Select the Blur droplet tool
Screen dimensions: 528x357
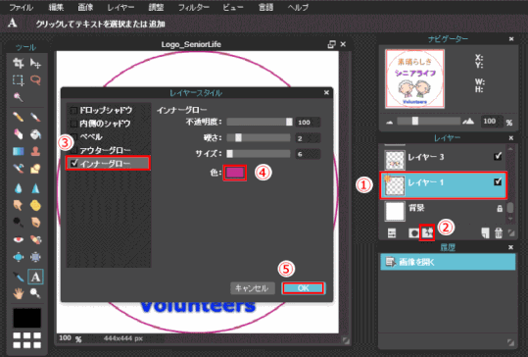click(x=19, y=188)
